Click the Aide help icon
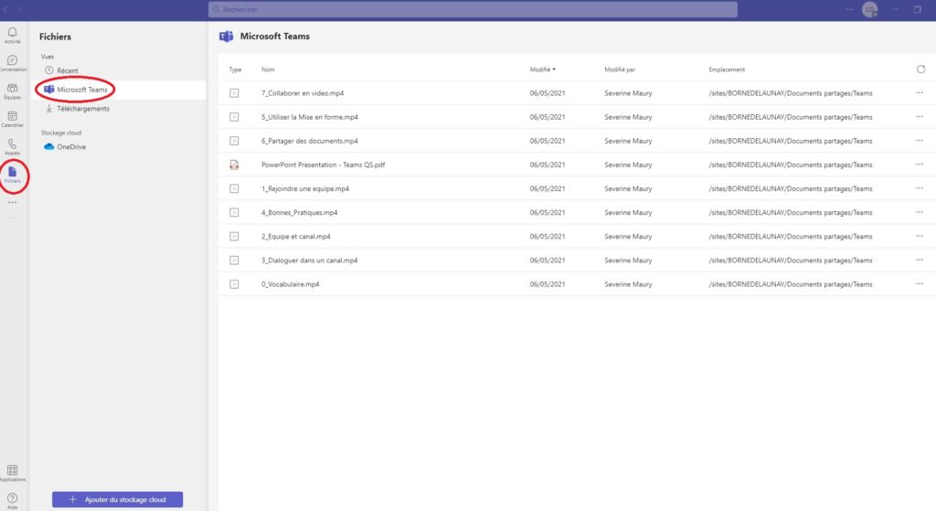 pyautogui.click(x=12, y=498)
